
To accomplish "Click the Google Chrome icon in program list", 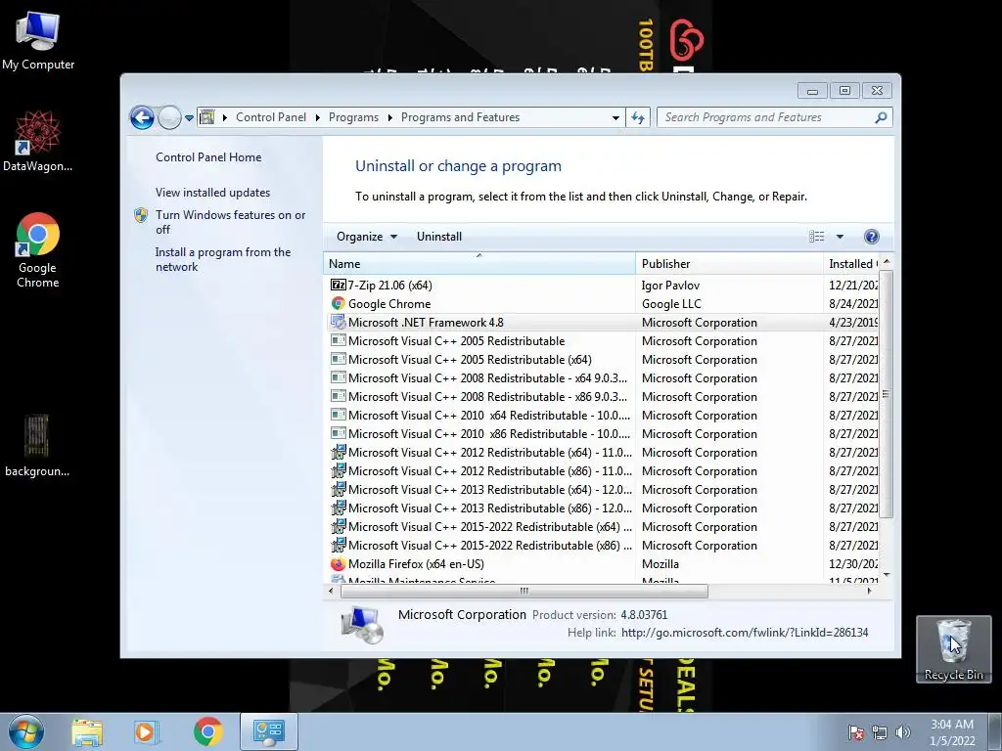I will 338,303.
